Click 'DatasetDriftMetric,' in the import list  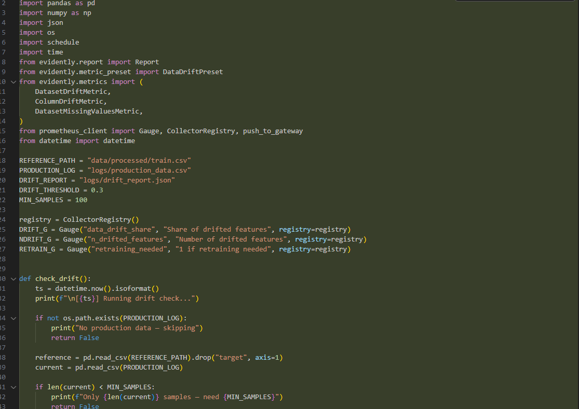coord(73,91)
